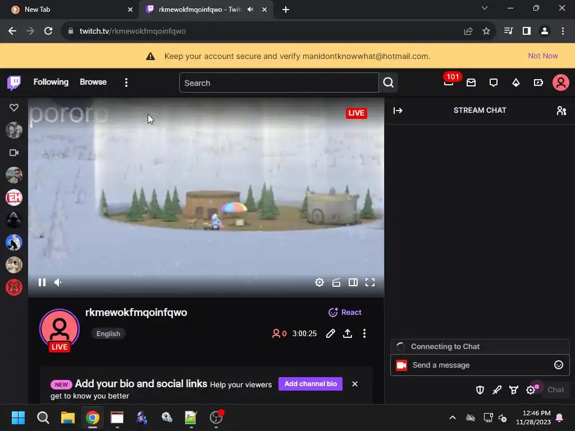Open the Following page
This screenshot has width=575, height=431.
pos(51,82)
